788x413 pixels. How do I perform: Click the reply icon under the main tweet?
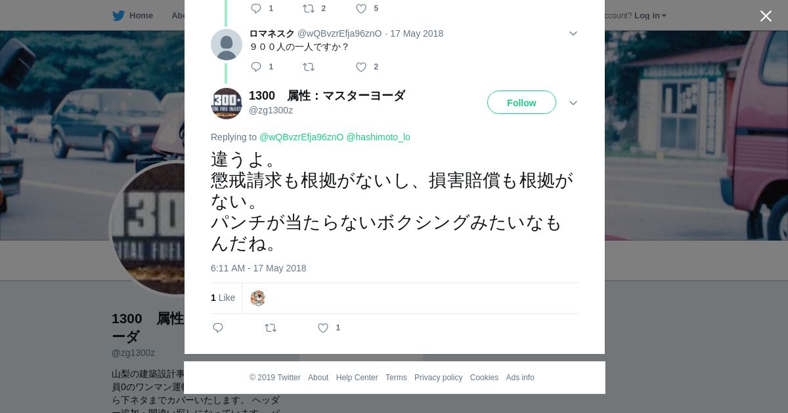pos(218,328)
